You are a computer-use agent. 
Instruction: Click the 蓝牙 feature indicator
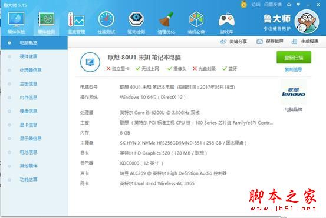pyautogui.click(x=229, y=69)
